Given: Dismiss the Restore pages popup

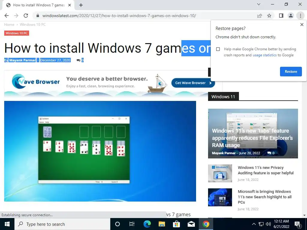Looking at the screenshot, I should coord(302,25).
